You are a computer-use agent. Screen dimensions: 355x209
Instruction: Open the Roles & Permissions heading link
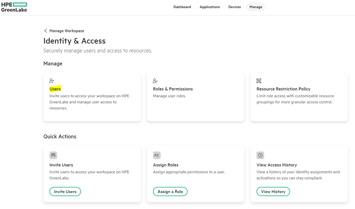(x=173, y=89)
